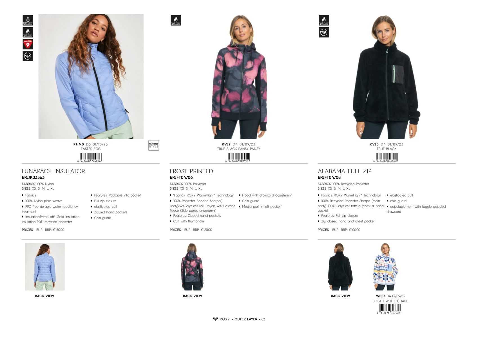The width and height of the screenshot is (478, 337).
Task: Click the Marketed Style badge
Action: pos(154,145)
